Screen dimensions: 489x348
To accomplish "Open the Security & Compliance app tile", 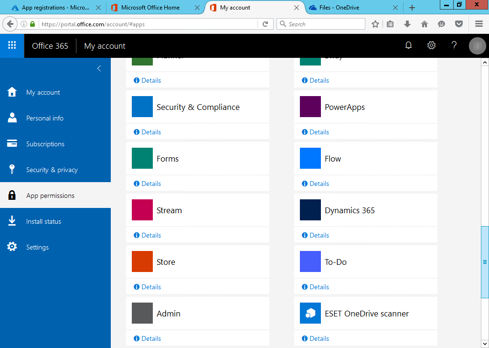I will 198,107.
